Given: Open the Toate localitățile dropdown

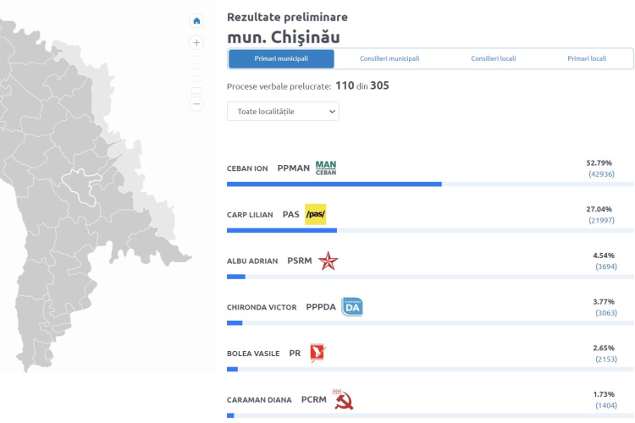Looking at the screenshot, I should tap(283, 112).
